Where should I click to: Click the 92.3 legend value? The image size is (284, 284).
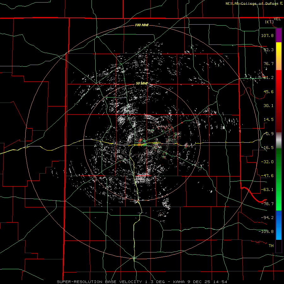tap(269, 50)
